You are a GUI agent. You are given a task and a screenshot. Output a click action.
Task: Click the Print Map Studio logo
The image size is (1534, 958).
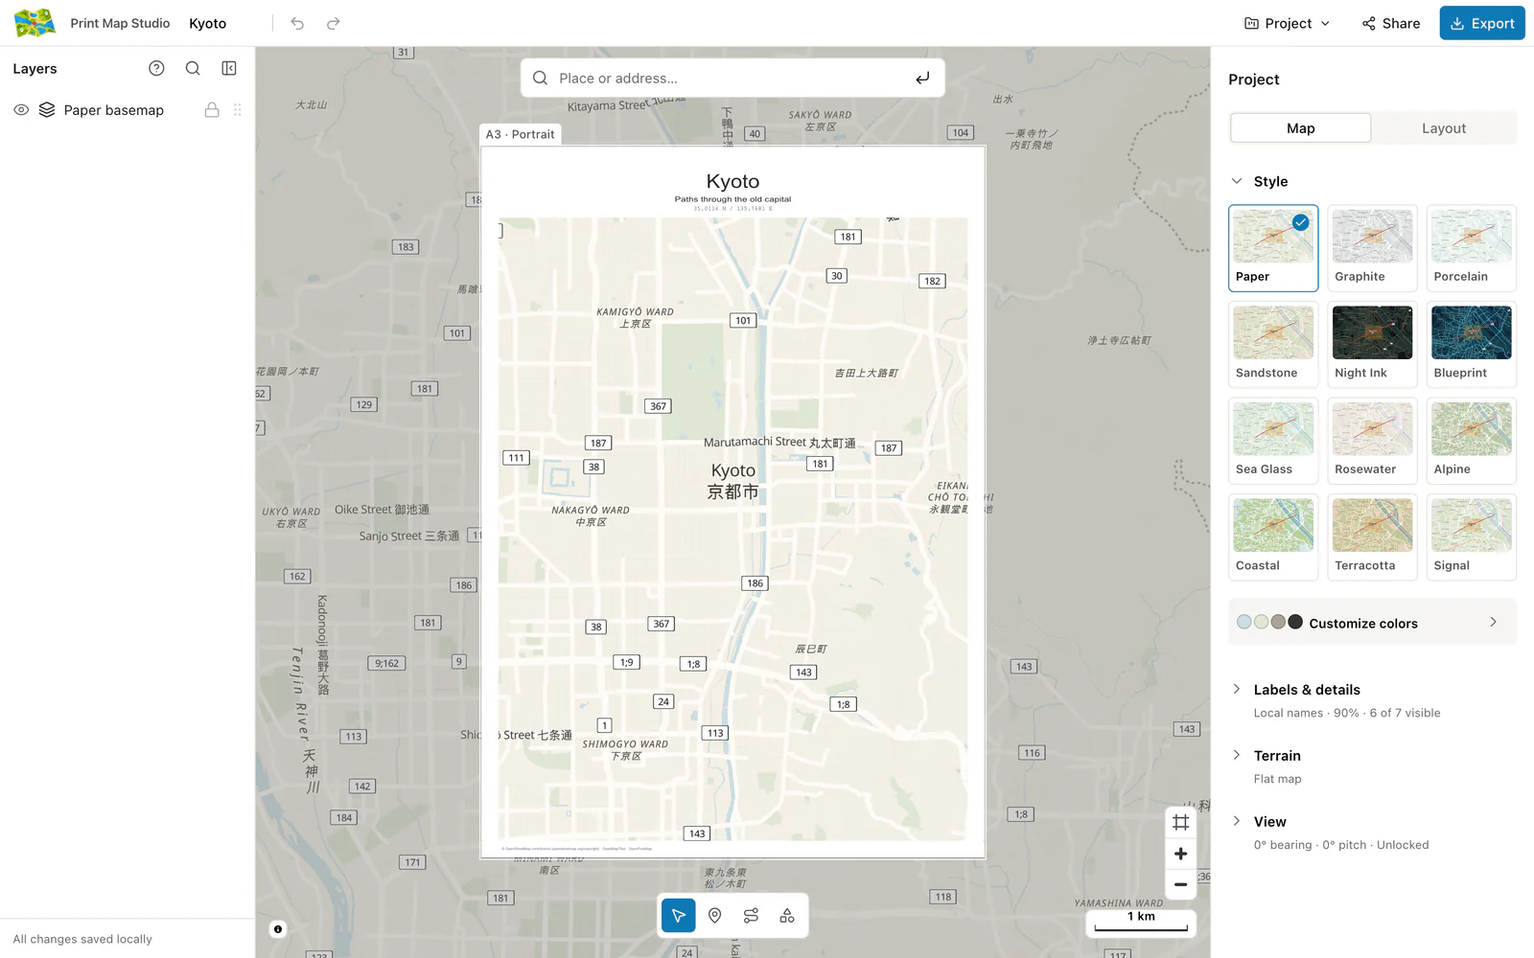click(x=35, y=23)
